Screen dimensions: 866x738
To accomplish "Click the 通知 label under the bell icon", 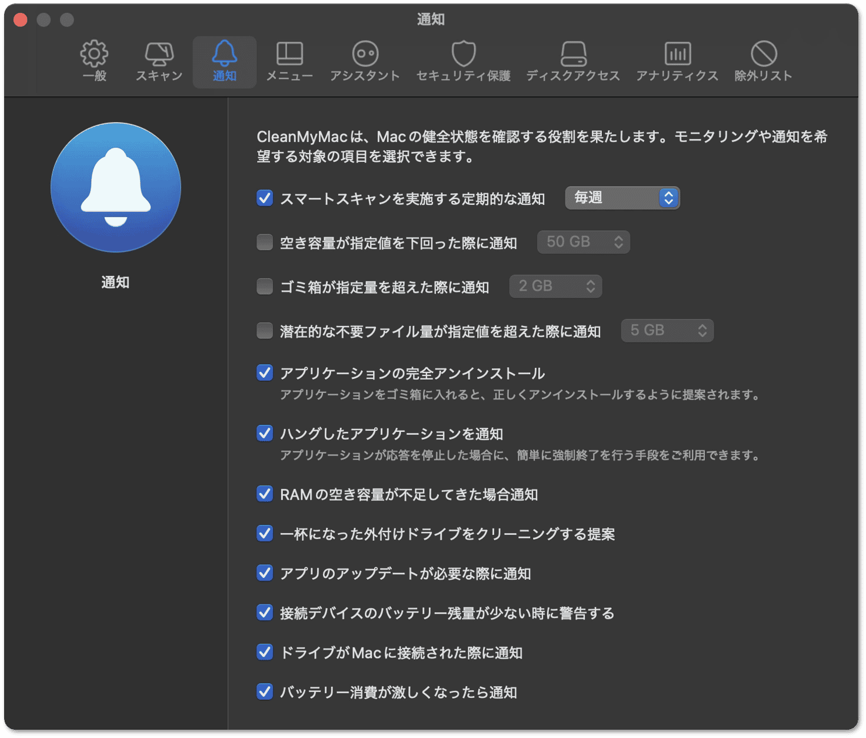I will [115, 282].
